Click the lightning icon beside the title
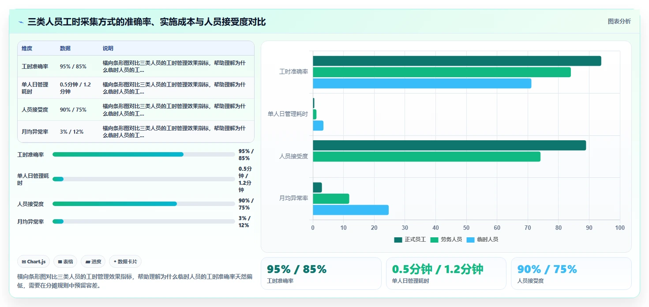 21,22
